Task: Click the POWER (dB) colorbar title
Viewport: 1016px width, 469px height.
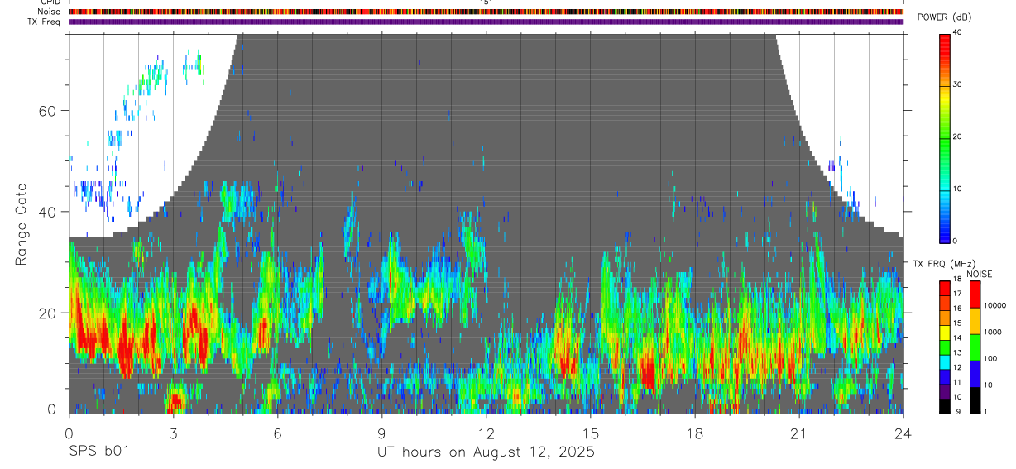Action: coord(945,17)
